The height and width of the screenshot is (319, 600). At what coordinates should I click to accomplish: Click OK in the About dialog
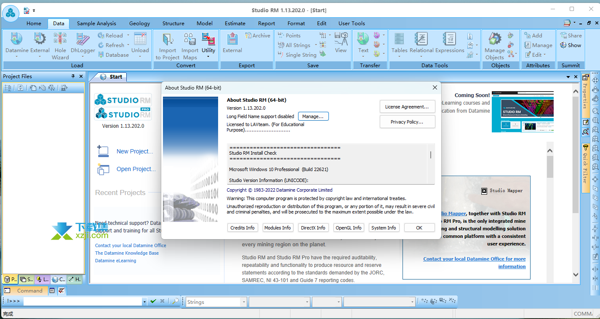coord(419,228)
